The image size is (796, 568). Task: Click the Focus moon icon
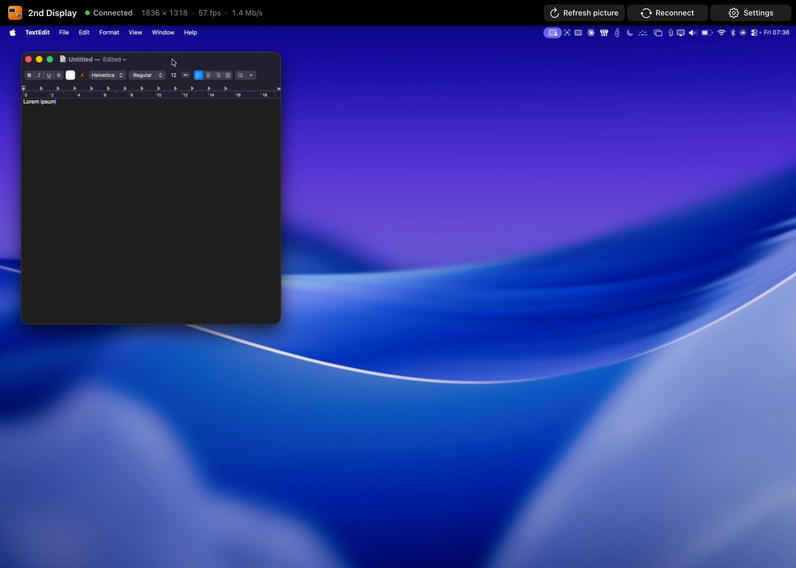(x=630, y=32)
